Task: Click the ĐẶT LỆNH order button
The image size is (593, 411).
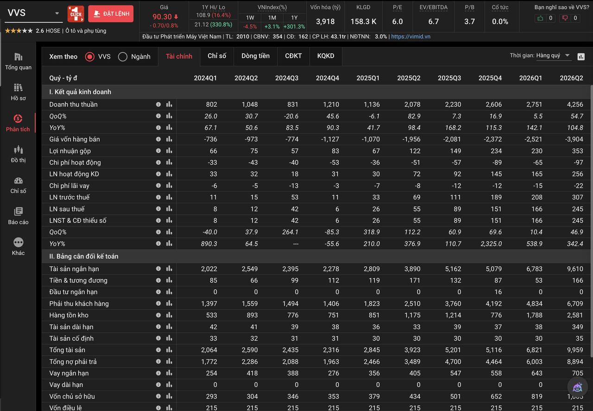Action: (111, 14)
